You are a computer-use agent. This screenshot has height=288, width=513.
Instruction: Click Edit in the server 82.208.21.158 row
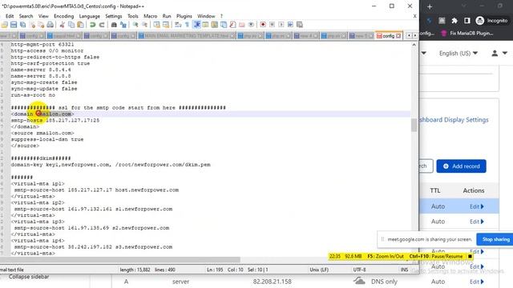click(x=476, y=282)
